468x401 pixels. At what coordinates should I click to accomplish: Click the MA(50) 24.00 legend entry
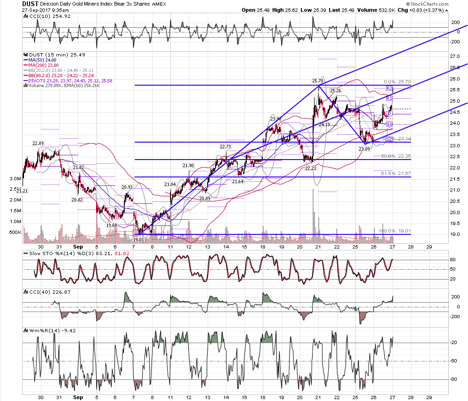point(40,60)
